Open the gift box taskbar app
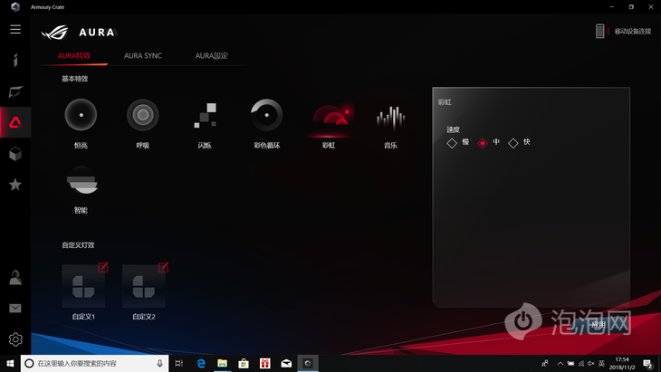 264,363
